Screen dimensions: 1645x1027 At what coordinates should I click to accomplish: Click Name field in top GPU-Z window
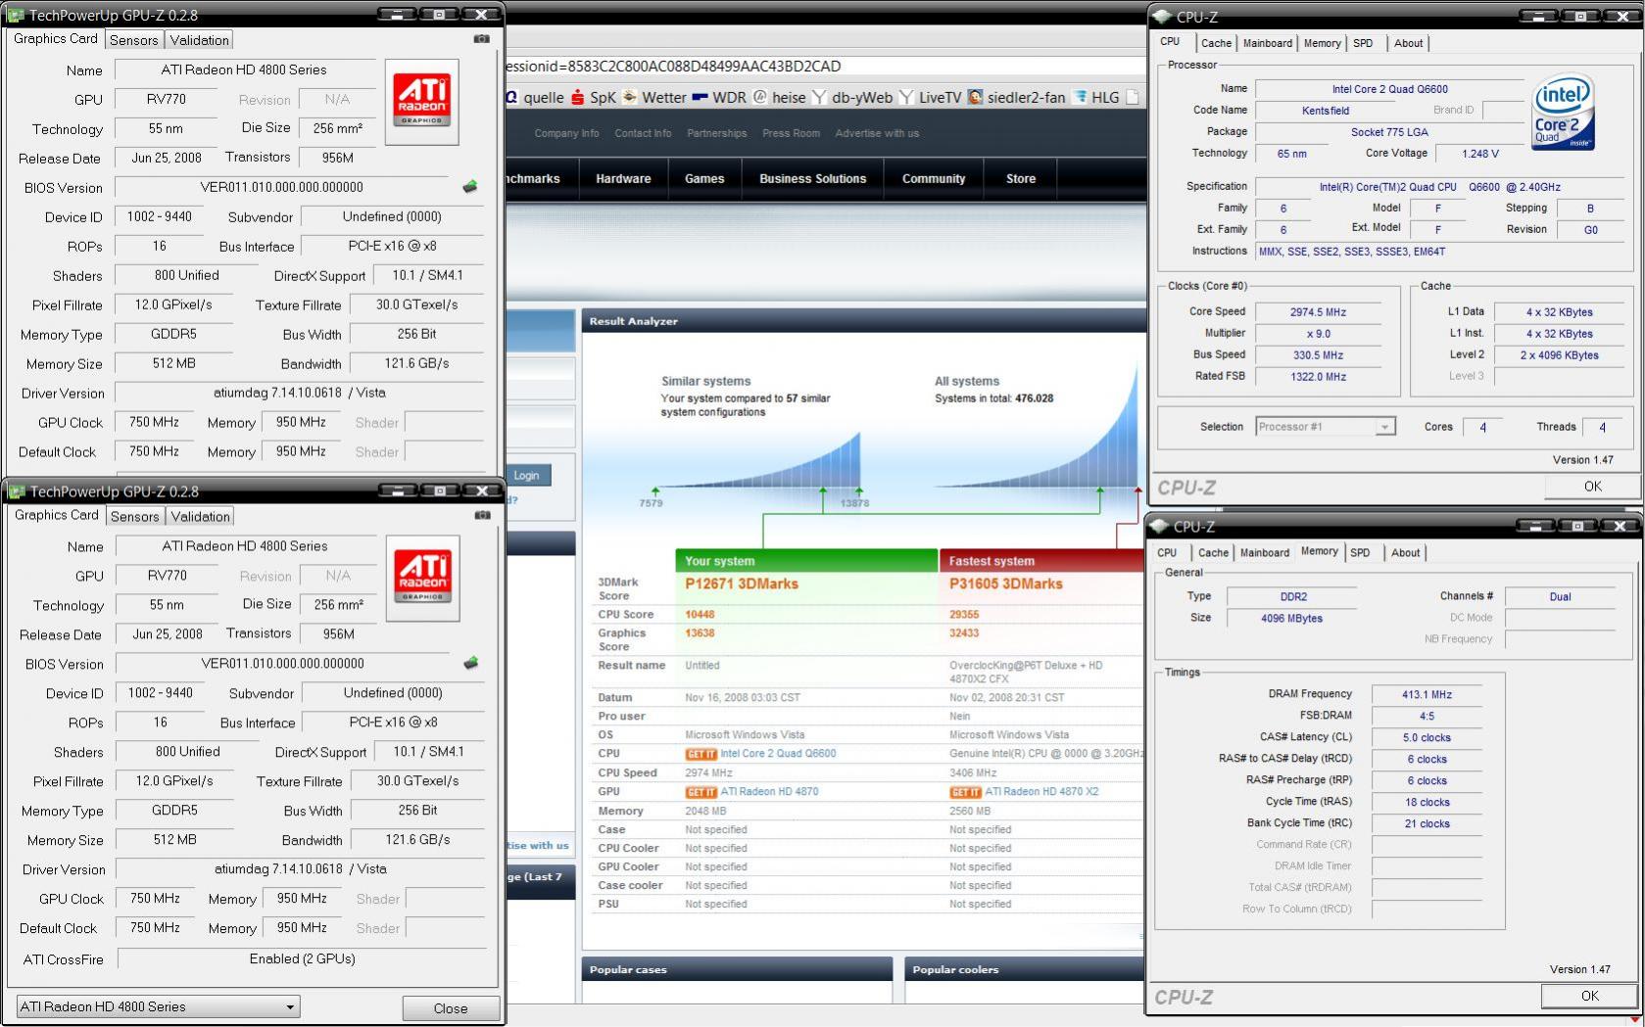pyautogui.click(x=245, y=70)
